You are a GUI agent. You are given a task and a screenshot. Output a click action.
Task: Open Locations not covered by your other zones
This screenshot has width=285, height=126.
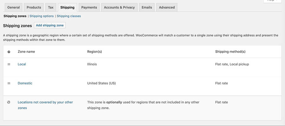click(45, 105)
